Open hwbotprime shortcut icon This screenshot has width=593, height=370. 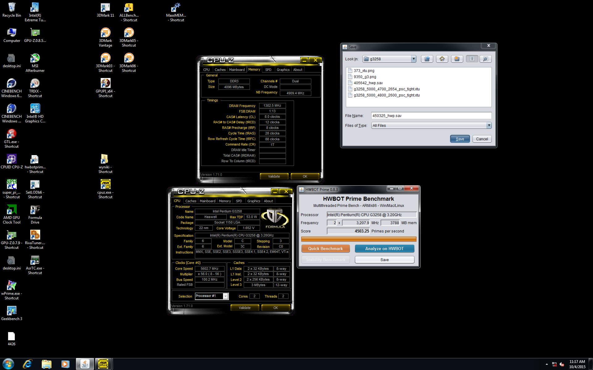pyautogui.click(x=35, y=164)
